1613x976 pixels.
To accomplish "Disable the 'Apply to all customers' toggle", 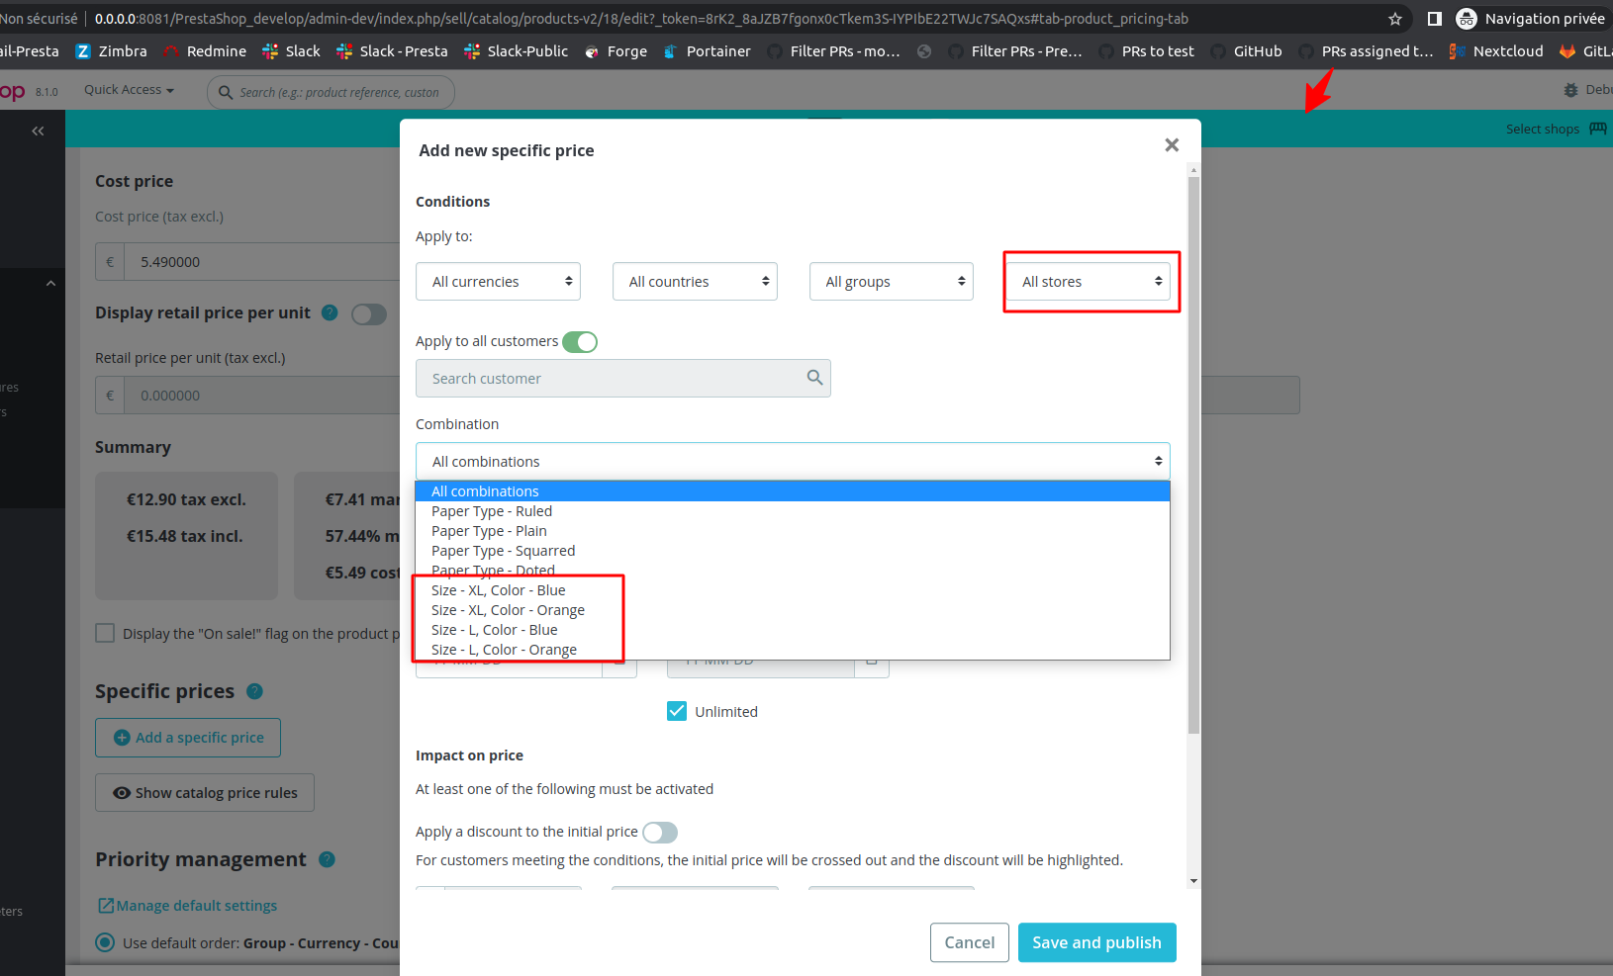I will tap(581, 341).
